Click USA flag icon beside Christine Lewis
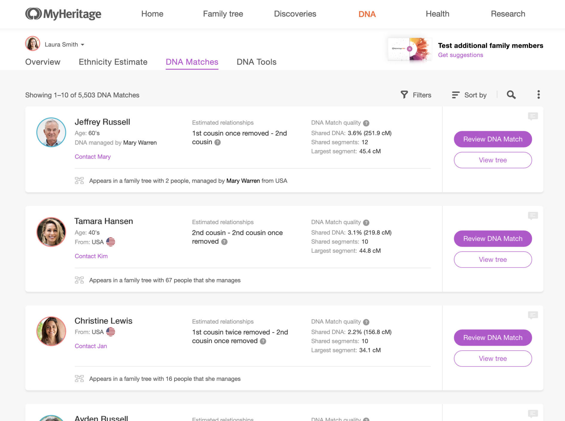 coord(110,332)
